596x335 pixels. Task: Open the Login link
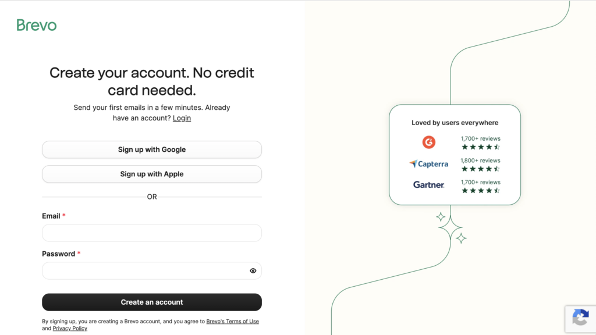(182, 118)
